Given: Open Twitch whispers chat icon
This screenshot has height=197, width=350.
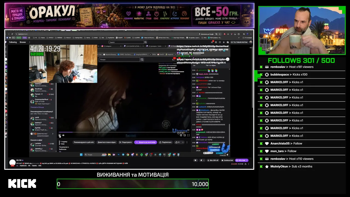Looking at the screenshot, I should click(x=220, y=42).
